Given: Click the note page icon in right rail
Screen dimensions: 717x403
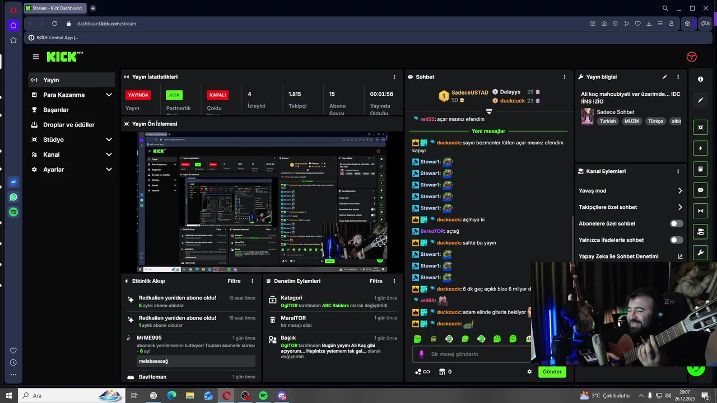Looking at the screenshot, I should (x=700, y=169).
